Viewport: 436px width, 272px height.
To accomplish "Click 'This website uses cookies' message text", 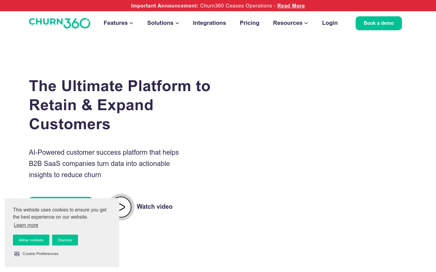I will (60, 214).
